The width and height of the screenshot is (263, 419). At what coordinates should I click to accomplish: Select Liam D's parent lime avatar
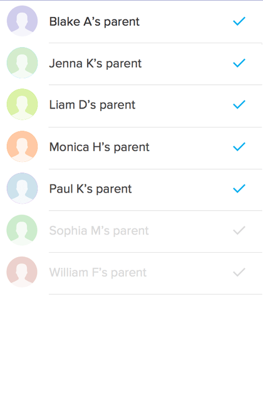[22, 105]
